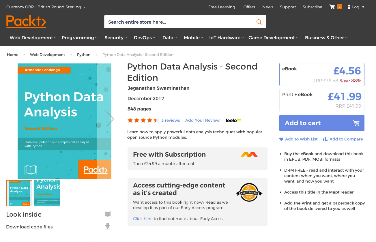The image size is (376, 242).
Task: Click the cart item count badge
Action: 340,7
